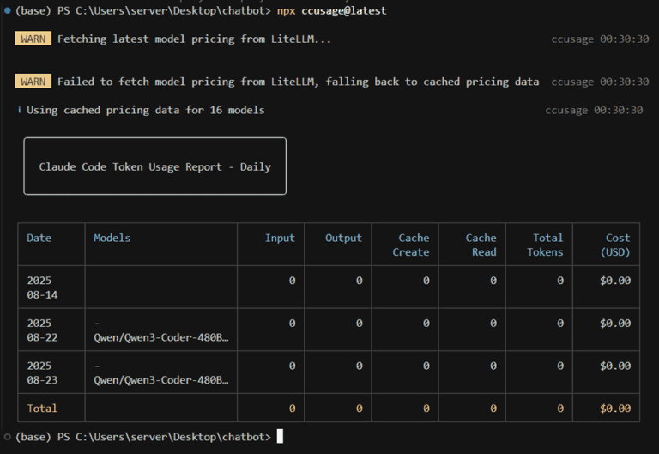Click the WARN badge on the 'Failed to fetch' line
Screen dimensions: 659x454
point(33,82)
